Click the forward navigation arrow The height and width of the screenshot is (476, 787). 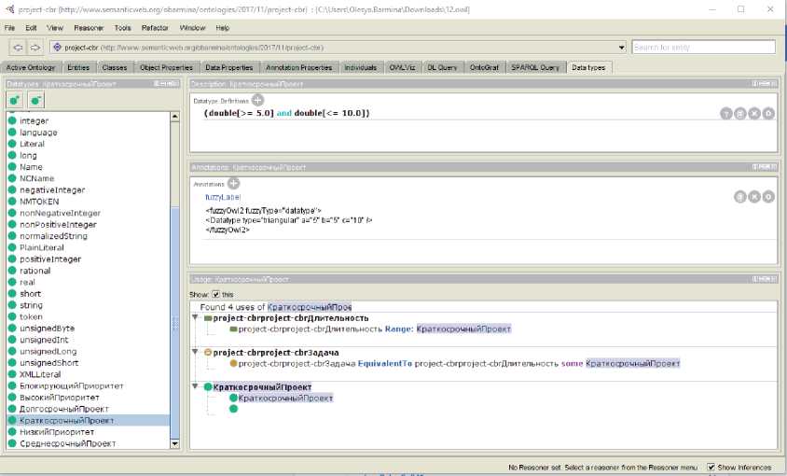[x=35, y=47]
